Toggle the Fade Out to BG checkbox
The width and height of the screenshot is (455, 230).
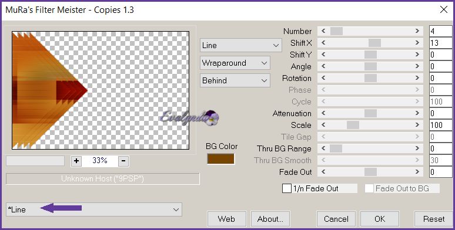click(x=369, y=188)
